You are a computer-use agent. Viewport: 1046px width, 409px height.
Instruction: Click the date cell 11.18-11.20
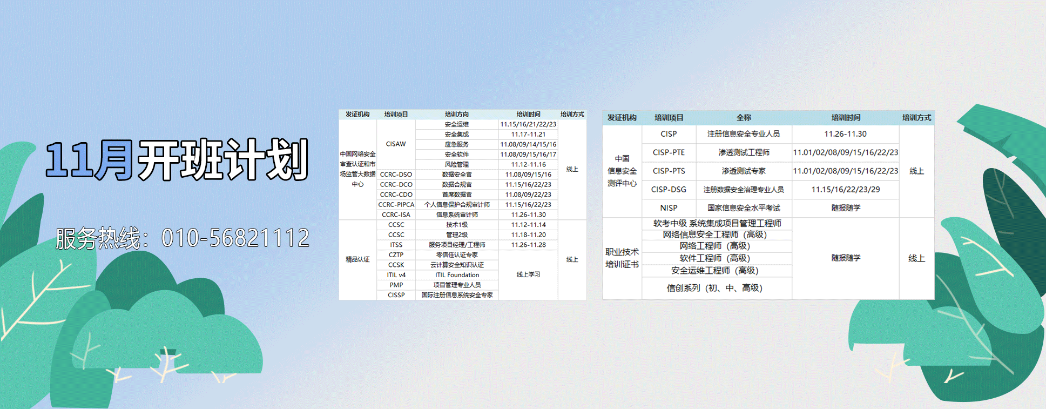point(528,235)
